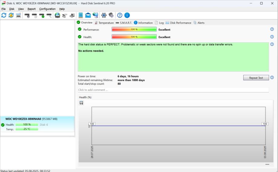This screenshot has height=172, width=278.
Task: Click the Refresh disk status toolbar icon
Action: point(4,15)
